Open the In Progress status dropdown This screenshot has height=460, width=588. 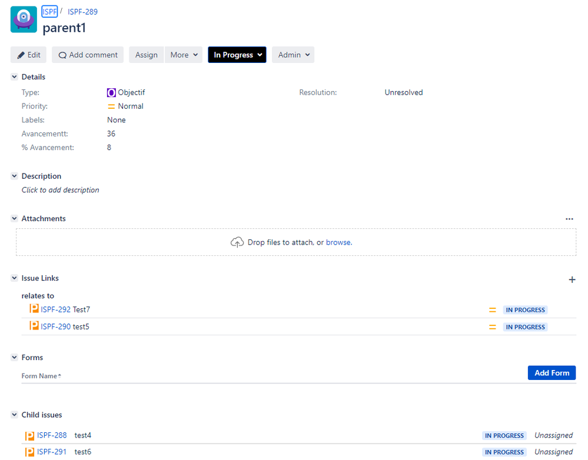[x=237, y=55]
